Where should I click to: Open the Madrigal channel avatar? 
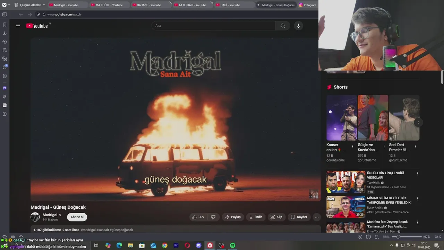pyautogui.click(x=35, y=217)
